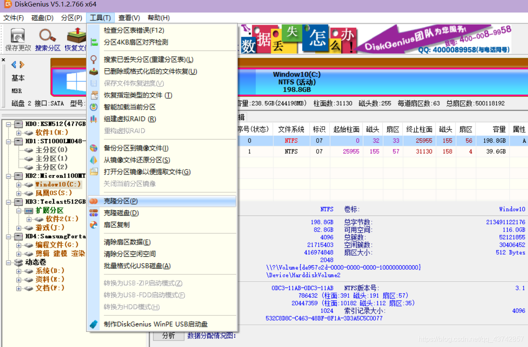The width and height of the screenshot is (528, 347).
Task: Choose Backup Partition to Image File (备份分区到镜像文件)
Action: point(162,148)
